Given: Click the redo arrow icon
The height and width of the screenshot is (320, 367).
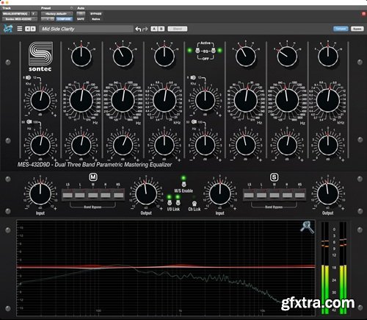Looking at the screenshot, I should click(145, 29).
